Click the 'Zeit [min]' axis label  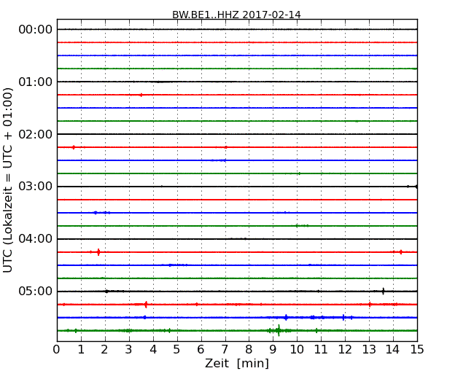pyautogui.click(x=237, y=363)
